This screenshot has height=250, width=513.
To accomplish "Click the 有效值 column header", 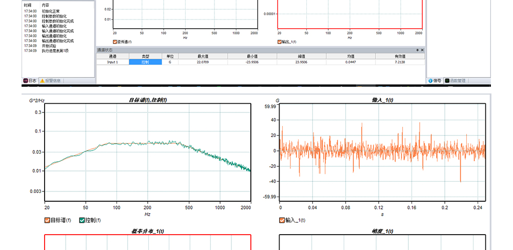I will coord(400,56).
